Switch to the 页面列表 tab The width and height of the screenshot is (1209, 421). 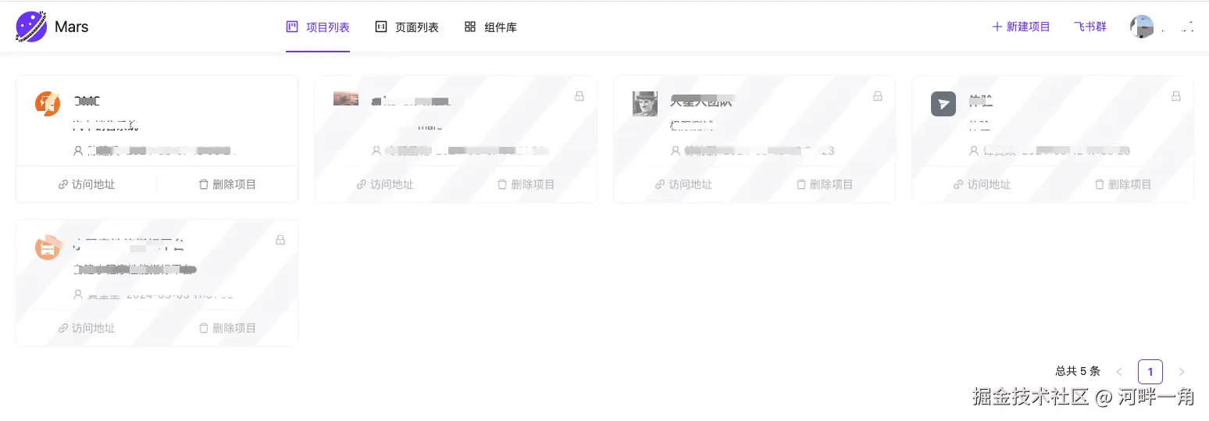point(407,27)
